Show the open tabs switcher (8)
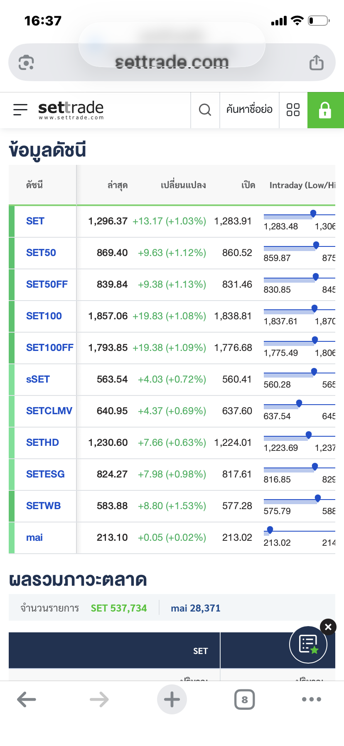Image resolution: width=344 pixels, height=746 pixels. tap(244, 699)
